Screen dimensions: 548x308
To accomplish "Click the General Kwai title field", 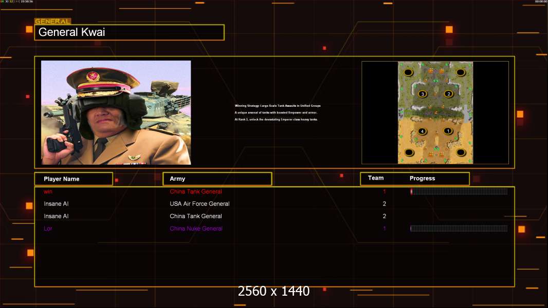I will pyautogui.click(x=129, y=32).
